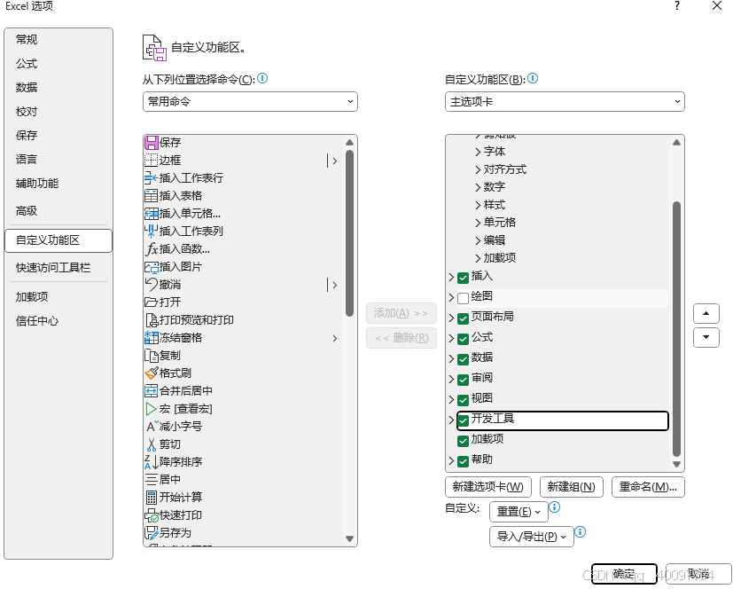Select the 开始计算 calculator icon

(151, 498)
